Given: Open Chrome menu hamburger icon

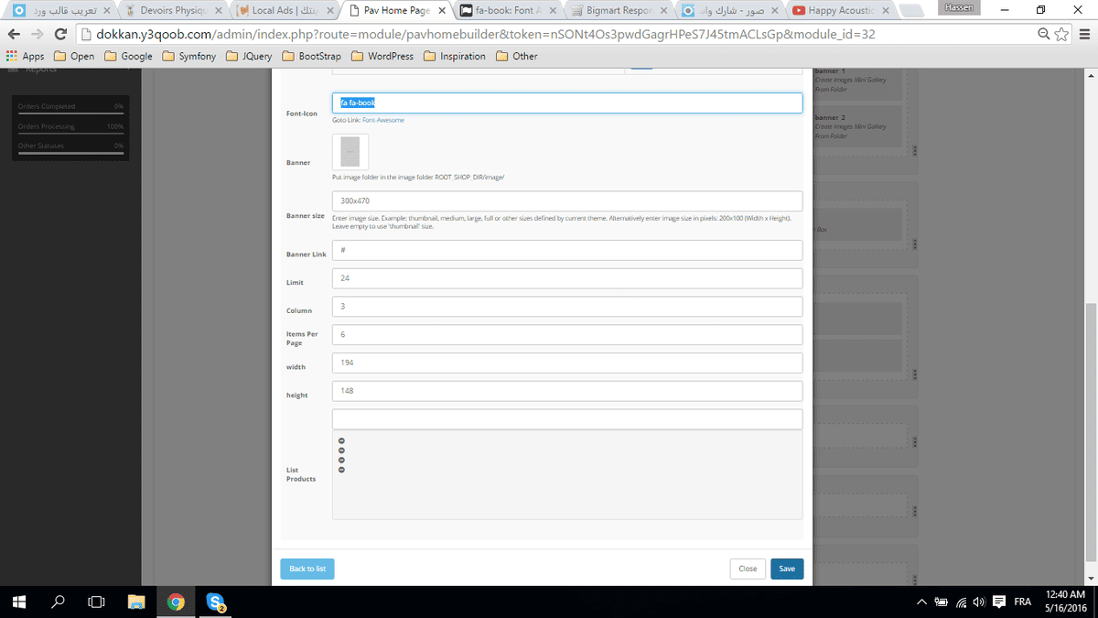Looking at the screenshot, I should click(1084, 34).
